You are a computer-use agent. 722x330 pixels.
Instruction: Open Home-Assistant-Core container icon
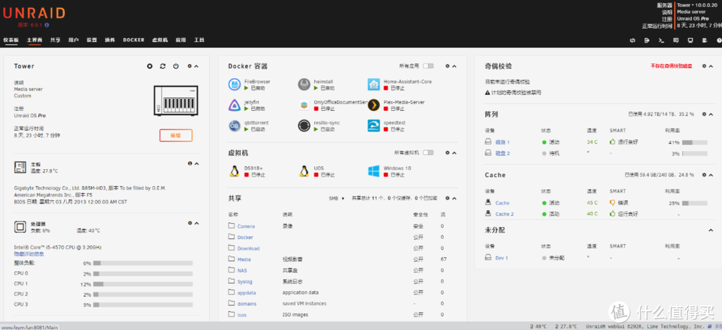click(x=374, y=84)
